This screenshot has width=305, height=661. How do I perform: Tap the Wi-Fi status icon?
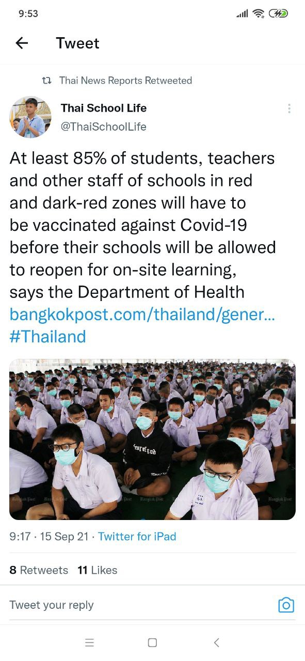click(x=259, y=14)
